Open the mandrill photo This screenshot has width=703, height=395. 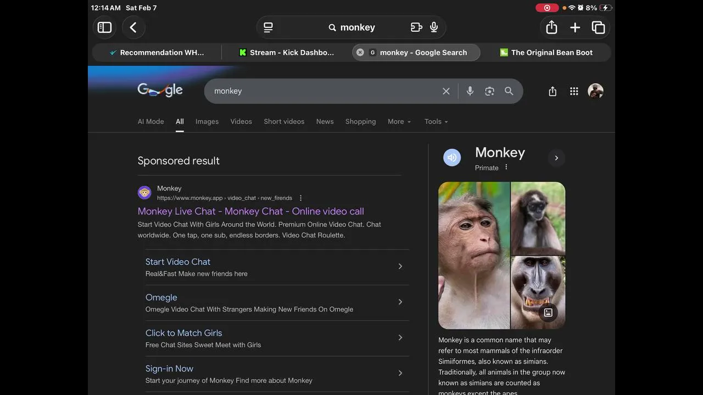(x=538, y=293)
